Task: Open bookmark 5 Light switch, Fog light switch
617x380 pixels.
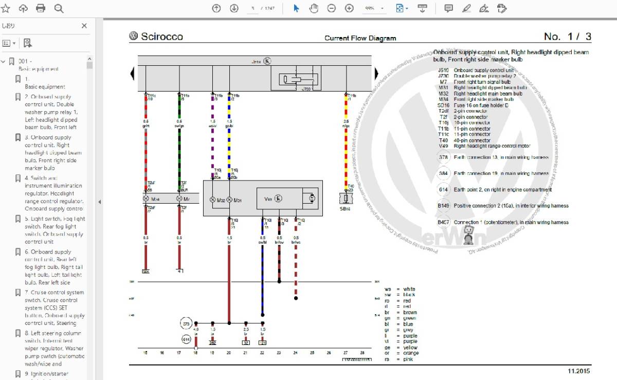Action: [53, 230]
